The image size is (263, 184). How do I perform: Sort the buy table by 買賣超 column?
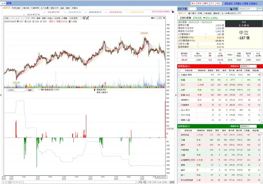(x=210, y=71)
